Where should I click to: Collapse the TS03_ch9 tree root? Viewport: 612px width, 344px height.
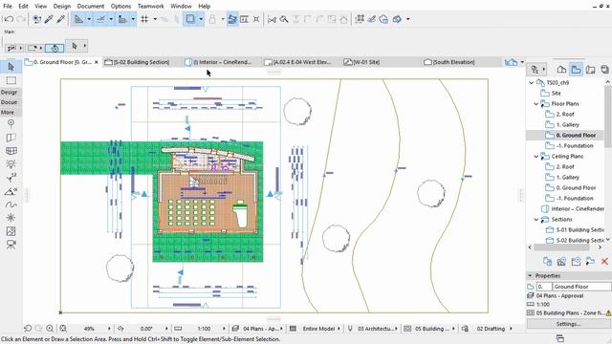click(532, 83)
